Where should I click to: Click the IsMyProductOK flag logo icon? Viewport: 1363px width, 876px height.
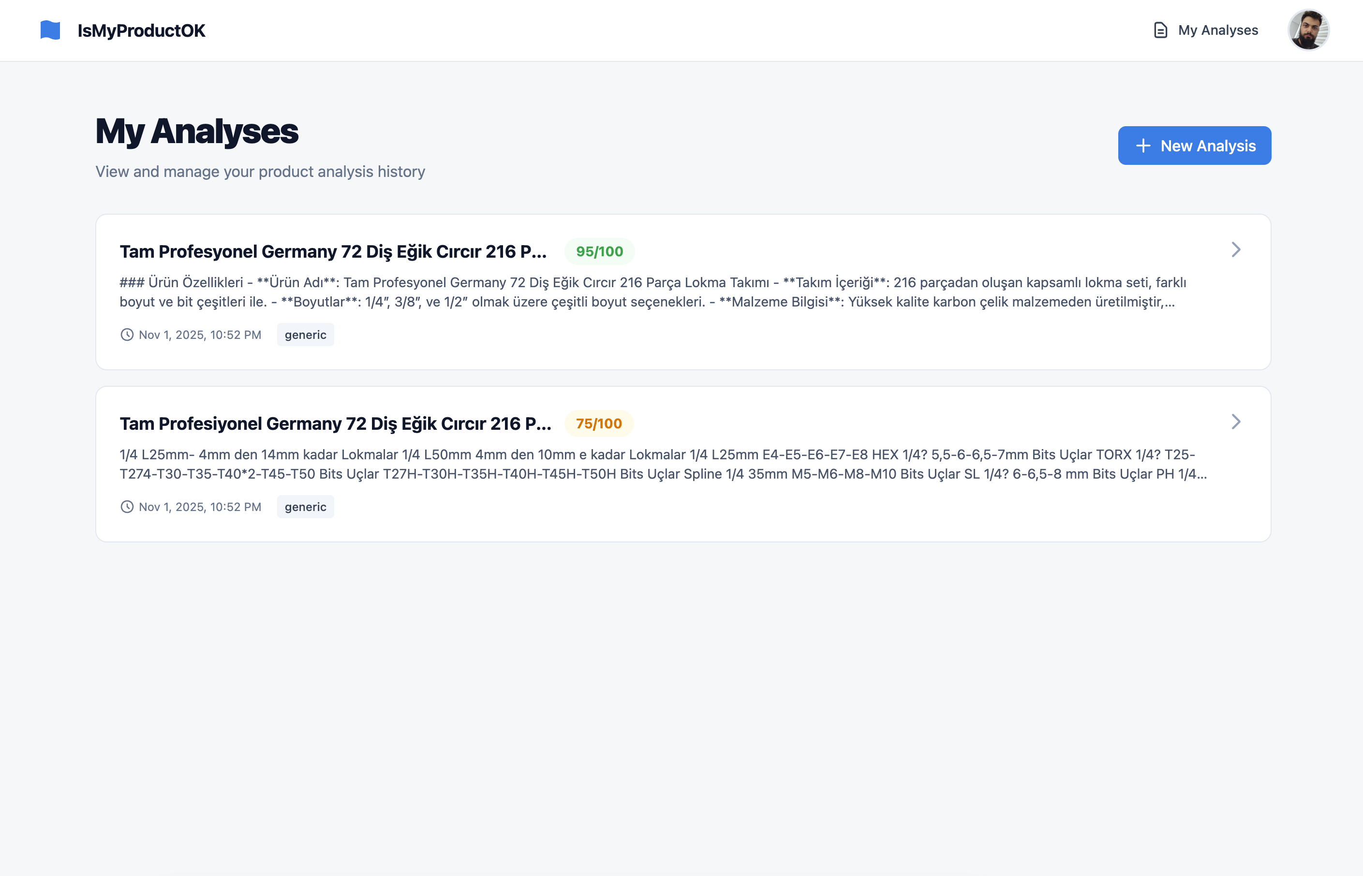point(51,30)
